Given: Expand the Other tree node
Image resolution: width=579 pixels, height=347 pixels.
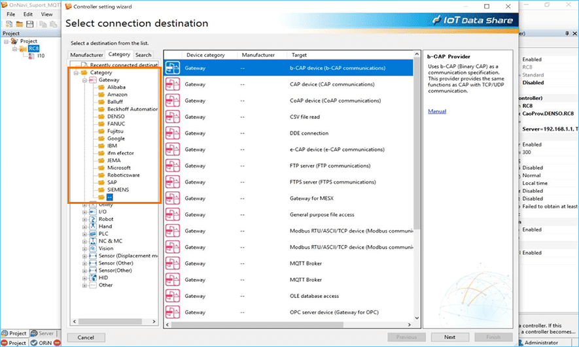Looking at the screenshot, I should (84, 286).
